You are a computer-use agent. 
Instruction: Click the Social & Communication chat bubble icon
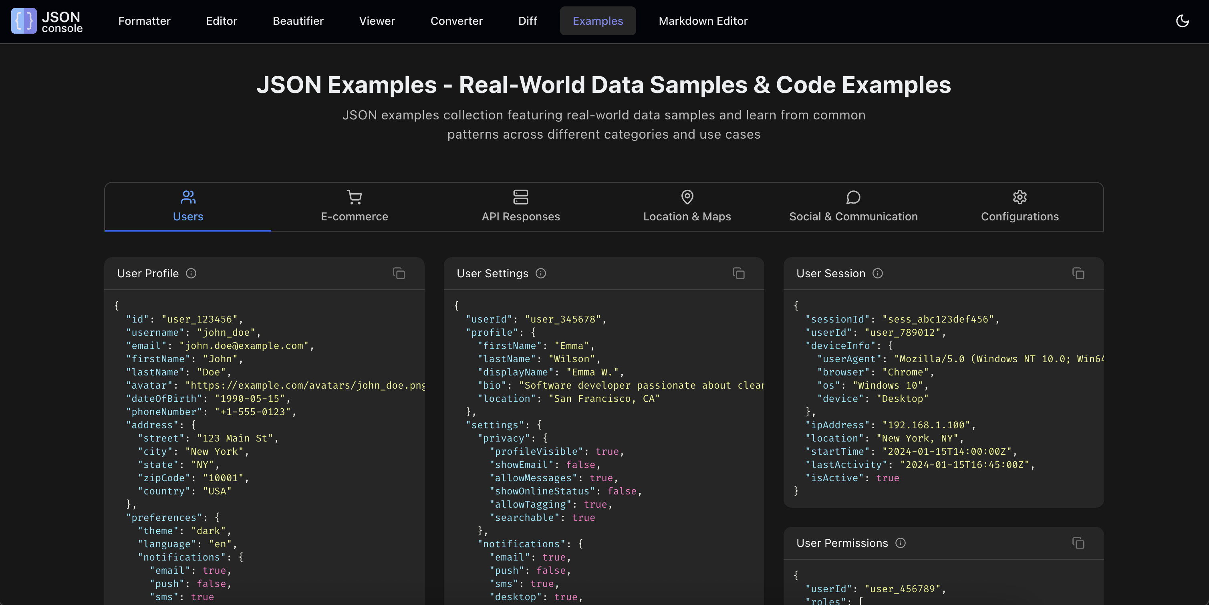tap(853, 197)
